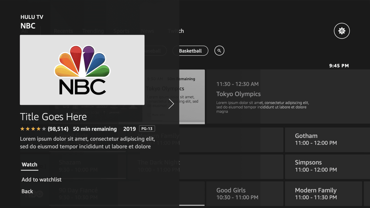The height and width of the screenshot is (208, 370).
Task: Open the settings gear icon
Action: pos(342,31)
